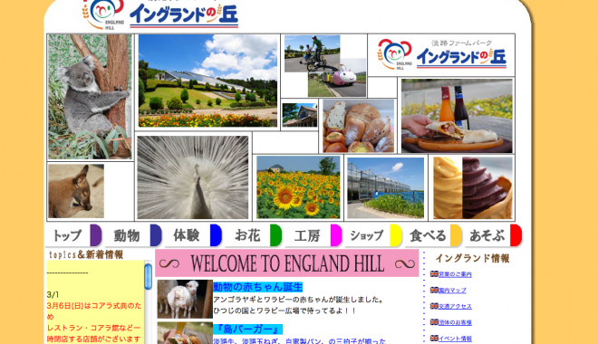Open the 交通アクセス link
The image size is (598, 344).
pos(455,306)
